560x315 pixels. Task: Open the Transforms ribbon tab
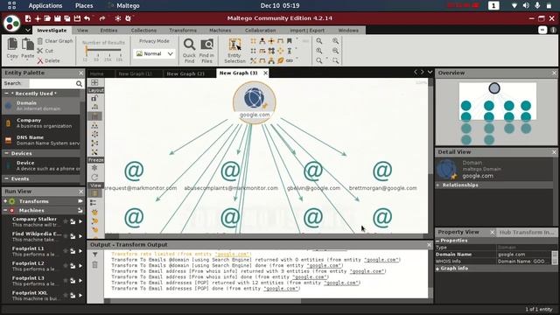pyautogui.click(x=183, y=31)
